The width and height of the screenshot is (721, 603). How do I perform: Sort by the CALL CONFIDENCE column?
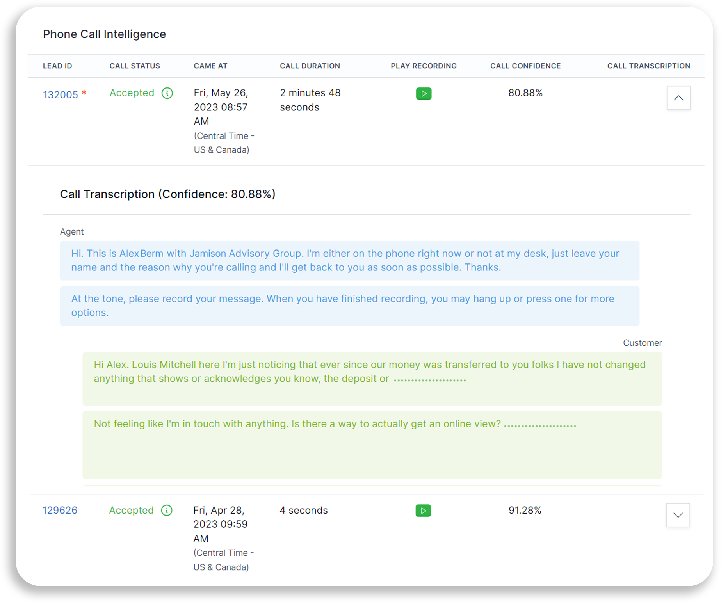click(525, 66)
